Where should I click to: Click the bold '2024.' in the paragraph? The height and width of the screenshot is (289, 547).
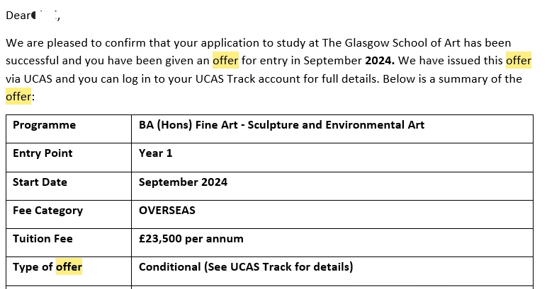[x=380, y=61]
